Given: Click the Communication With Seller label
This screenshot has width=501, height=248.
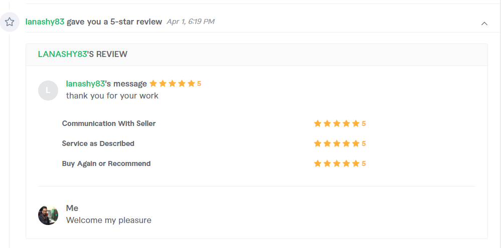Looking at the screenshot, I should (x=109, y=123).
